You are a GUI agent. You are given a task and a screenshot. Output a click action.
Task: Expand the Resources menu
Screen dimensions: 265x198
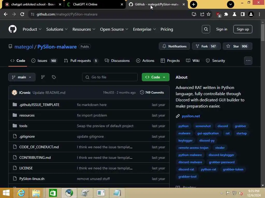tap(84, 29)
